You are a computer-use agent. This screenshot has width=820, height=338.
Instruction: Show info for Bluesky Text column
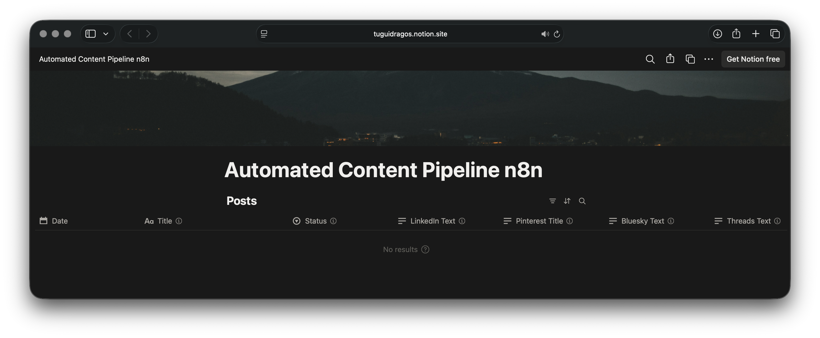671,221
